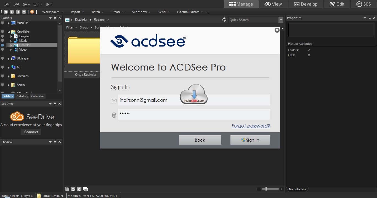Close the SeeDrive pane

click(x=60, y=104)
